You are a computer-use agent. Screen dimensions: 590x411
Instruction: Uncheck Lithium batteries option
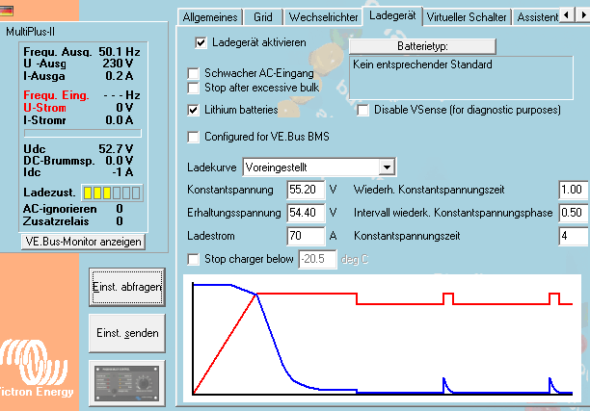click(x=193, y=110)
